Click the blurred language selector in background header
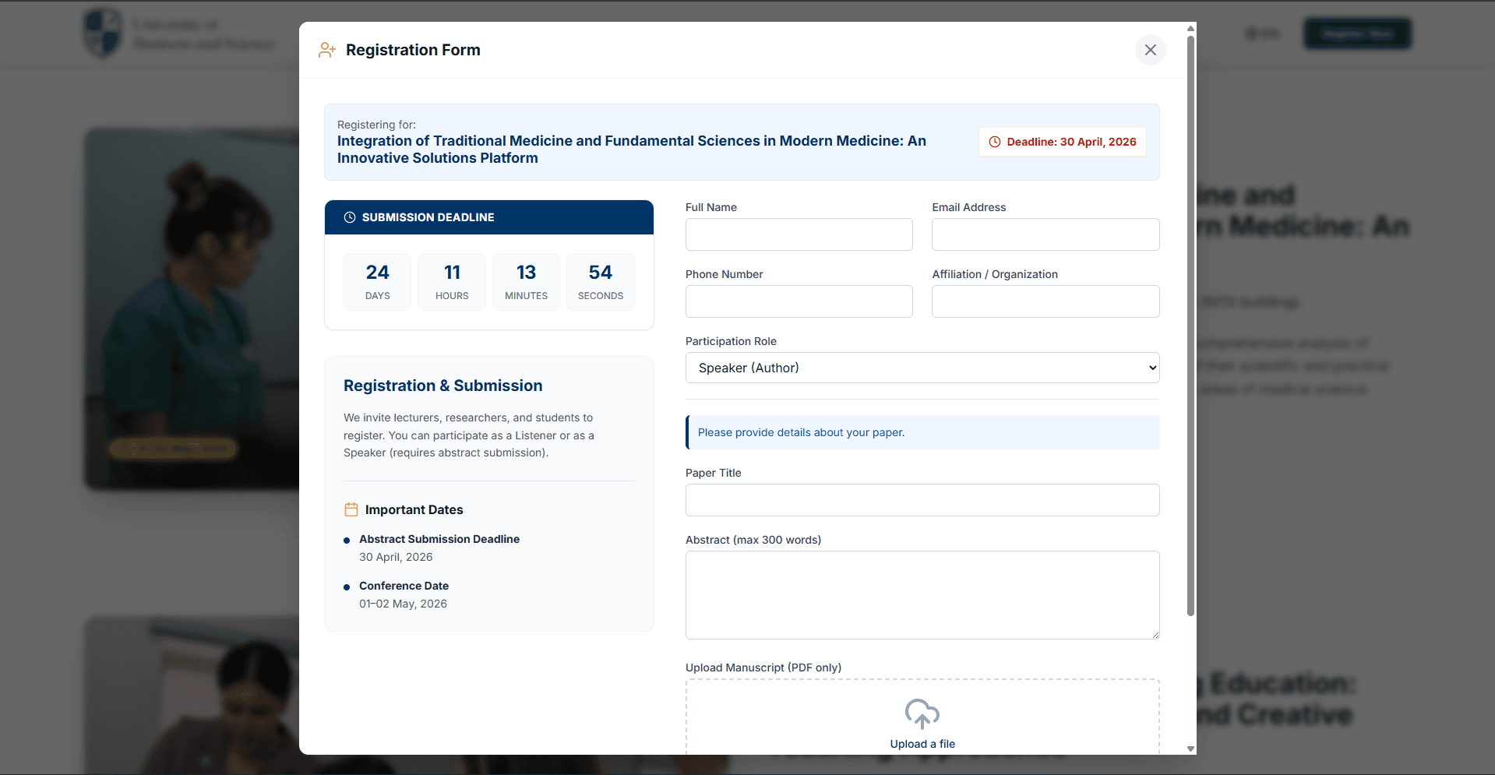Viewport: 1495px width, 775px height. pos(1263,33)
